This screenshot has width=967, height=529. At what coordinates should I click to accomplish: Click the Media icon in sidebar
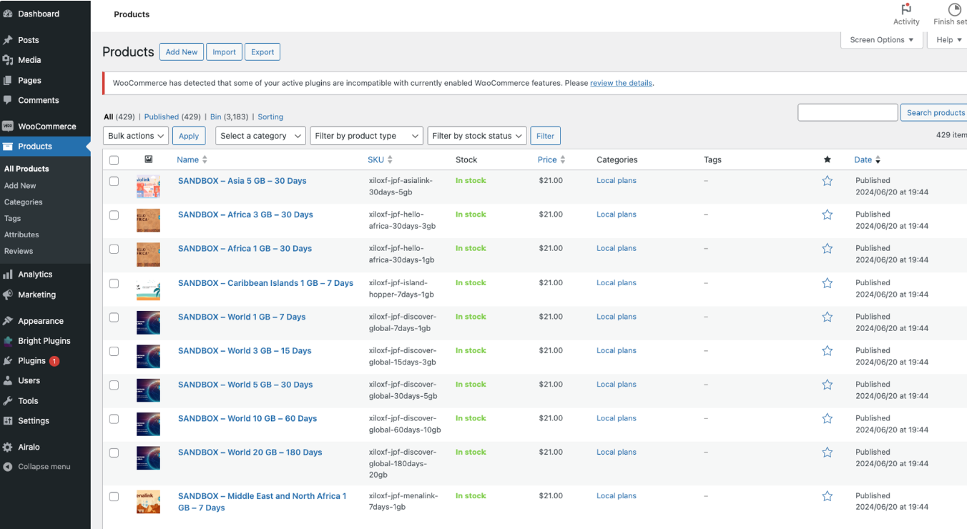point(8,60)
